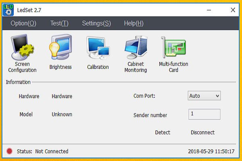This screenshot has width=242, height=161.
Task: Click the 'Model' label
Action: click(x=26, y=114)
